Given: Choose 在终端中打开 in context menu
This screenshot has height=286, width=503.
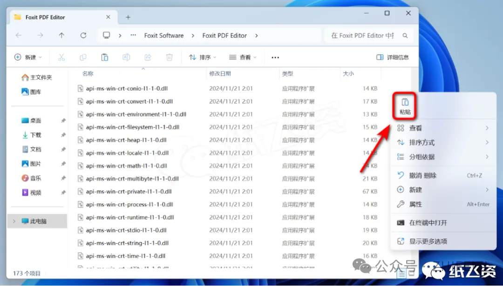Looking at the screenshot, I should click(x=443, y=223).
